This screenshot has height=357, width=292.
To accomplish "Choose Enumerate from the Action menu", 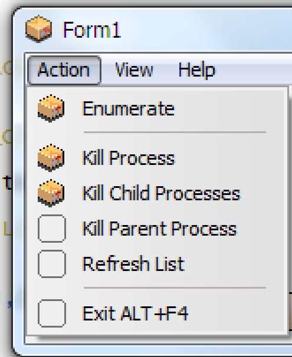I will click(x=129, y=108).
